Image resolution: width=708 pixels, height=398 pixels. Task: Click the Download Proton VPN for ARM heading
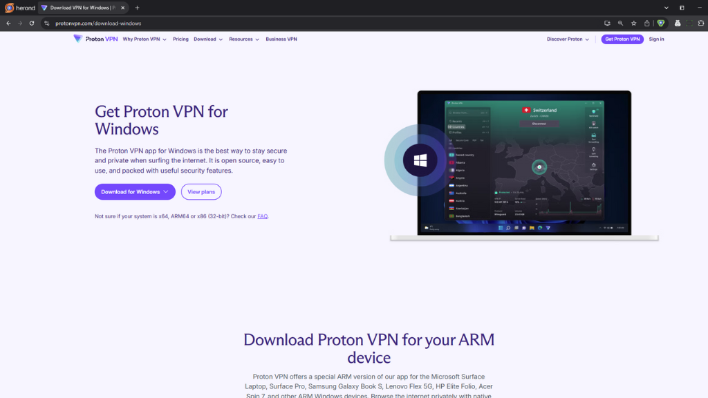369,348
